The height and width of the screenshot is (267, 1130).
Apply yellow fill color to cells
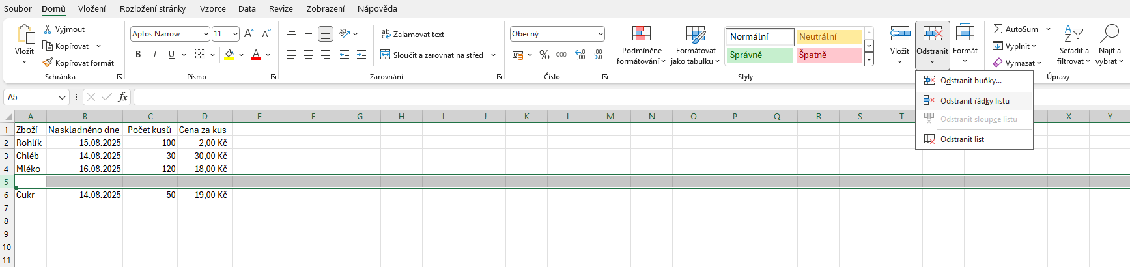(x=229, y=55)
